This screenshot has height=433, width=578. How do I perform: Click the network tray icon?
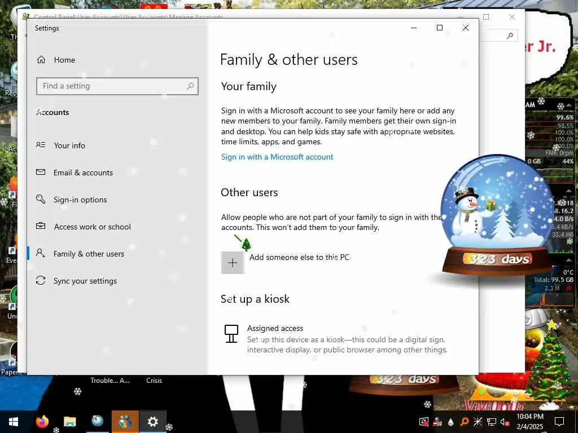492,422
